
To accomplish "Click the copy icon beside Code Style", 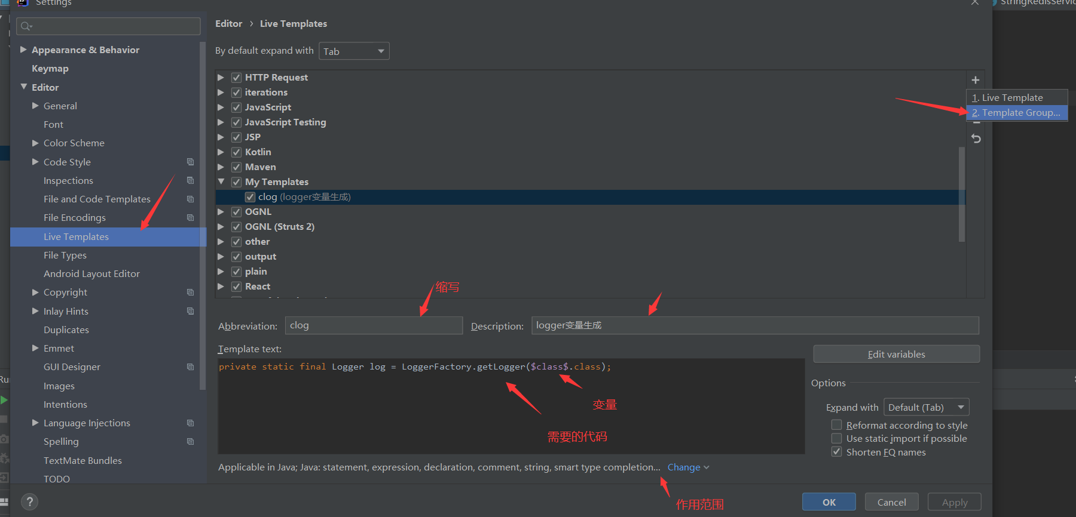I will [190, 162].
